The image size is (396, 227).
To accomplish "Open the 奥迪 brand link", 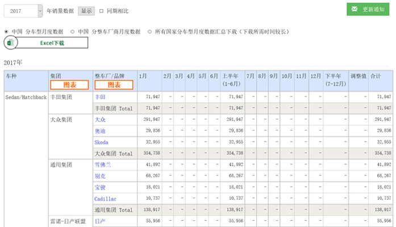I will (x=100, y=131).
